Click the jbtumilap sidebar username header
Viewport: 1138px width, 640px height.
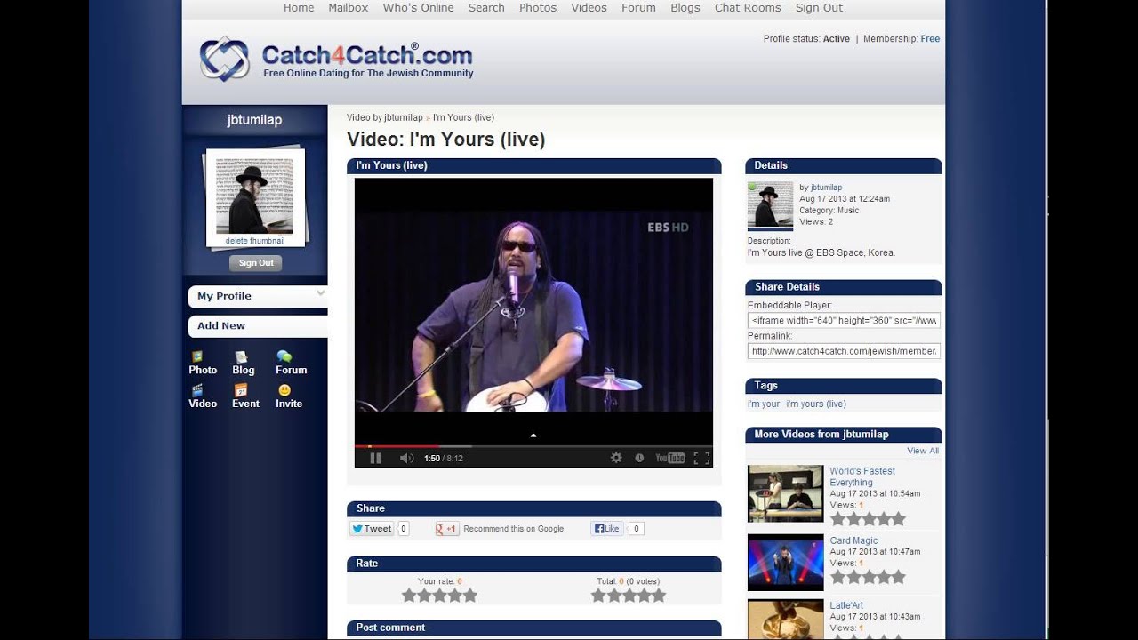(x=254, y=120)
